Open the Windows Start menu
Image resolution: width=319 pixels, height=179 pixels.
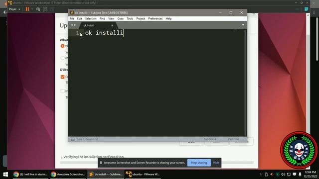(x=5, y=175)
